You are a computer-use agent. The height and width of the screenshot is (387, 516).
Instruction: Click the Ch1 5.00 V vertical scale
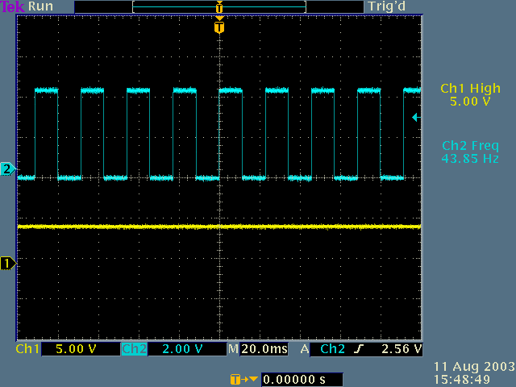76,349
